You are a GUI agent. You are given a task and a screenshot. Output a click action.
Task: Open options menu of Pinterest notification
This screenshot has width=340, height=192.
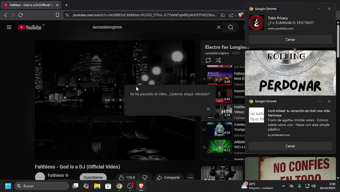click(x=319, y=101)
